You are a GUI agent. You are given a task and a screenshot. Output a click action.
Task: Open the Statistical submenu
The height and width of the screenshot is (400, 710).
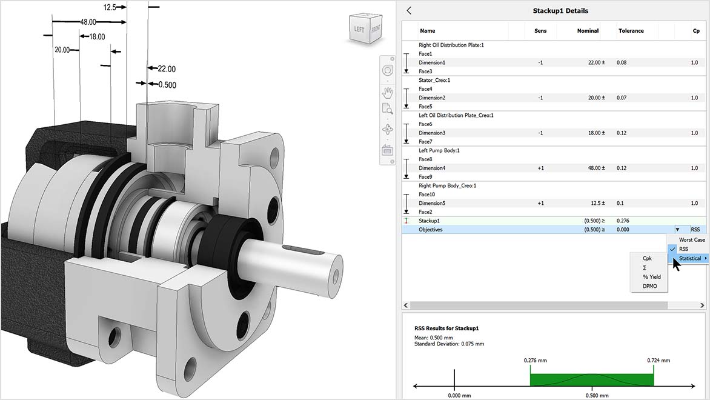[691, 258]
